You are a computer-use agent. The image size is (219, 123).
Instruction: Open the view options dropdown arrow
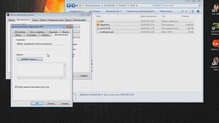186,11
